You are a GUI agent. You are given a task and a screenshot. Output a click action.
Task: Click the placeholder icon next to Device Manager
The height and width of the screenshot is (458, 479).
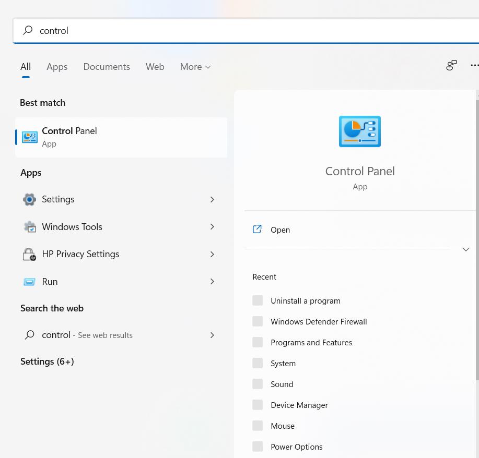point(258,405)
